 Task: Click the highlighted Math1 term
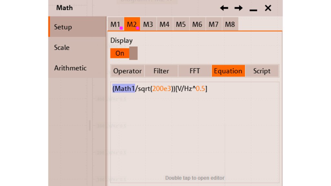click(x=124, y=88)
